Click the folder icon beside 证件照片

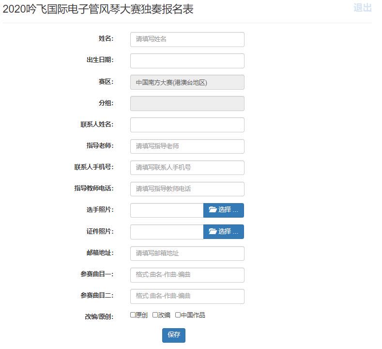[x=213, y=232]
